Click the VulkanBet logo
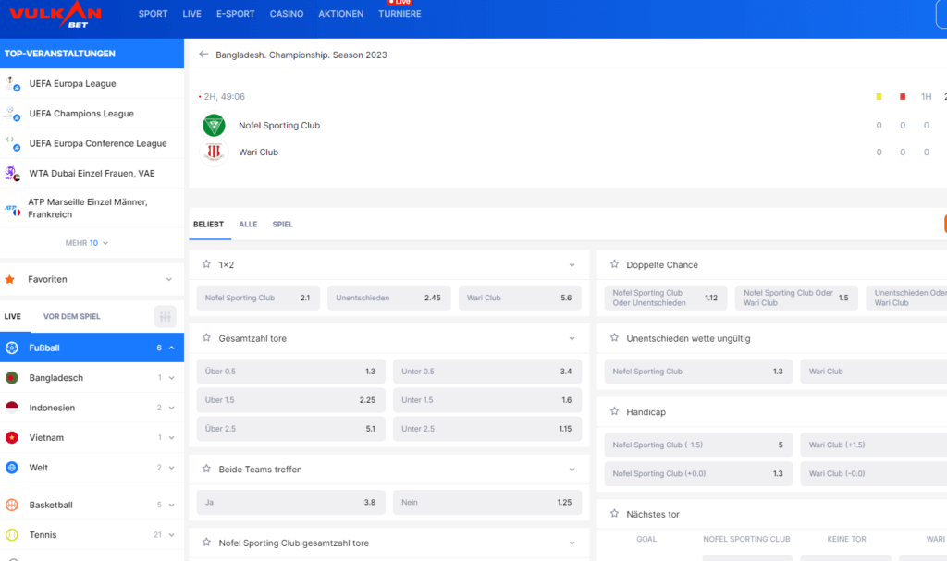Screen dimensions: 947x561 55,15
